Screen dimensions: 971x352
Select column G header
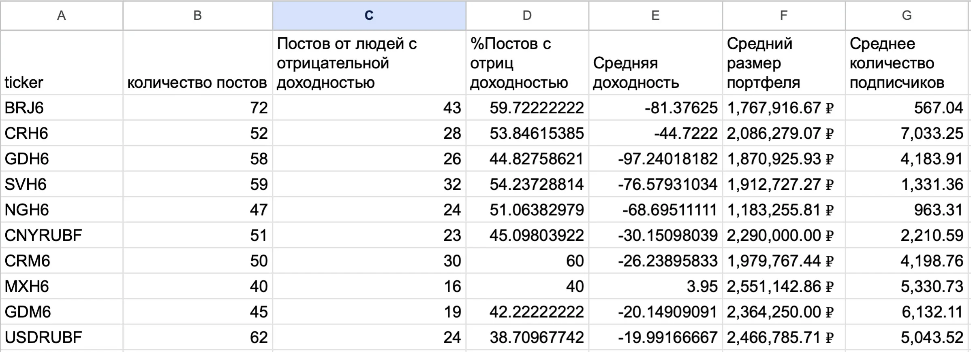907,15
